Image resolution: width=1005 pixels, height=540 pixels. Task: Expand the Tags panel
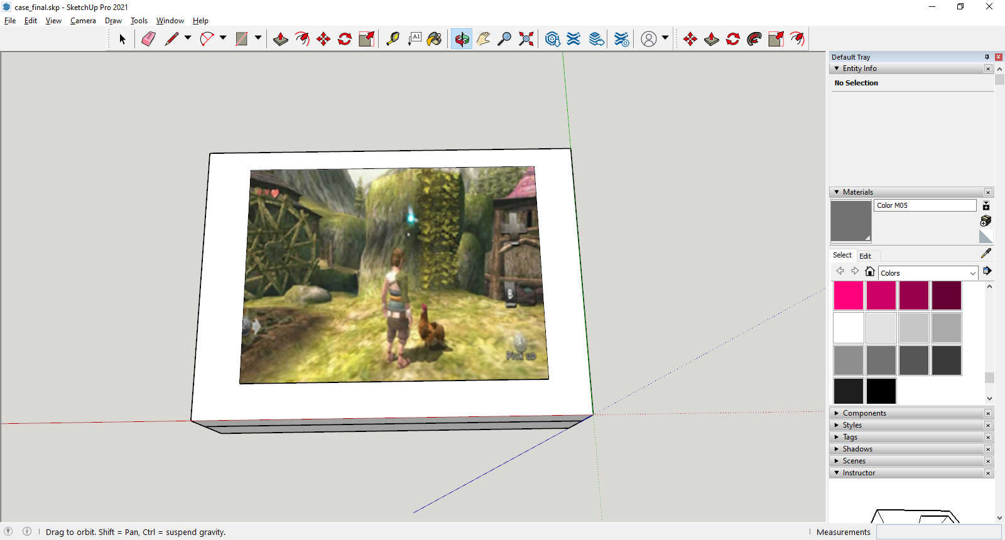click(837, 437)
